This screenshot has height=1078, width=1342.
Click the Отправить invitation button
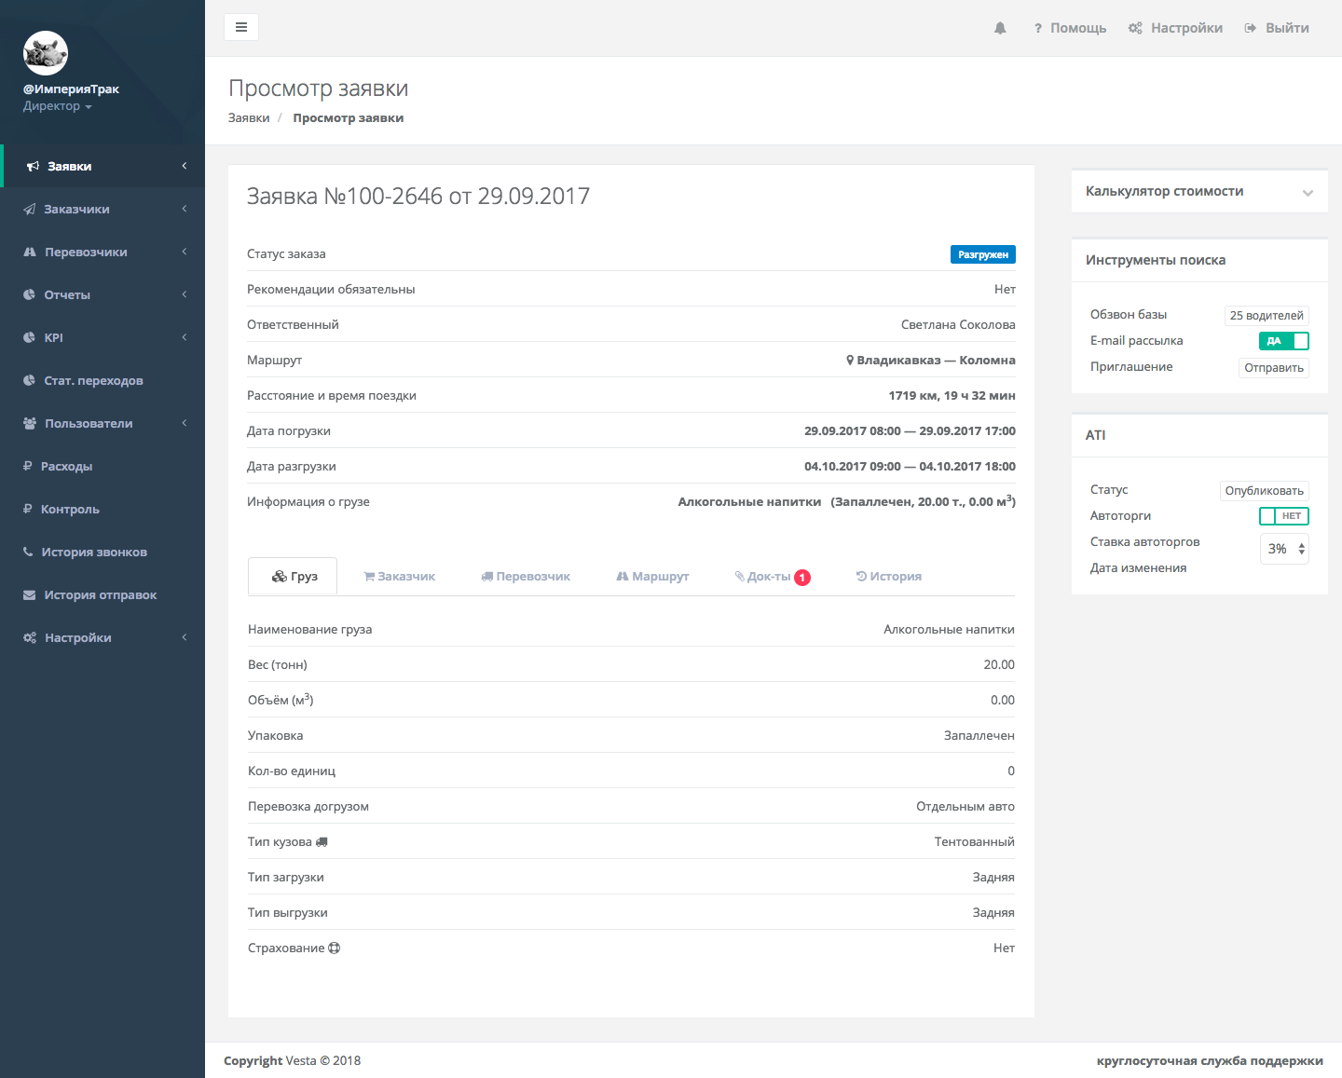1273,368
